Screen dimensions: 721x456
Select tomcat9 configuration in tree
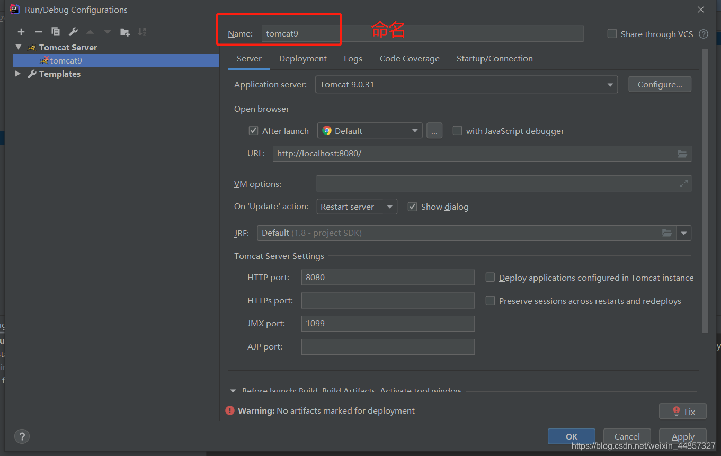click(x=116, y=60)
